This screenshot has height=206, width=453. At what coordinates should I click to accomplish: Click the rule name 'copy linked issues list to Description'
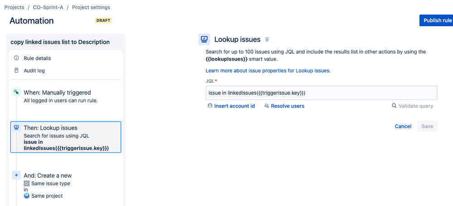60,42
